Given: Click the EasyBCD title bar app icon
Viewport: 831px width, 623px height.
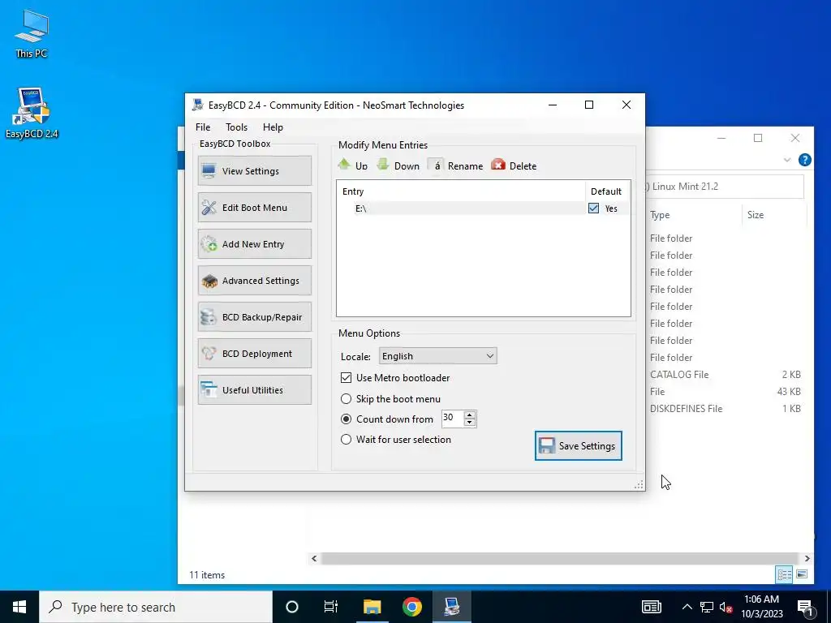Looking at the screenshot, I should tap(198, 105).
